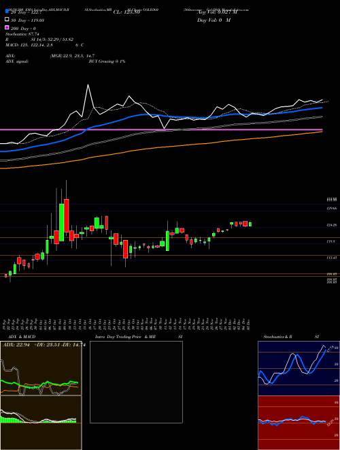Click the 'Intra Day Trading Price & MR' title
This screenshot has width=340, height=450.
coord(125,337)
